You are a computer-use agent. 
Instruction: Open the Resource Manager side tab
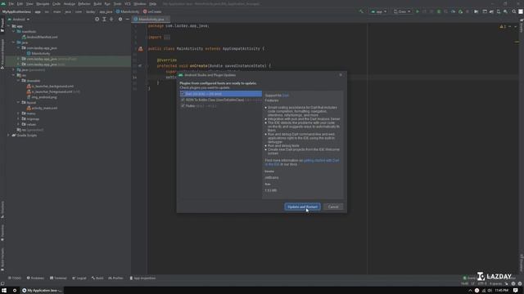pos(2,53)
